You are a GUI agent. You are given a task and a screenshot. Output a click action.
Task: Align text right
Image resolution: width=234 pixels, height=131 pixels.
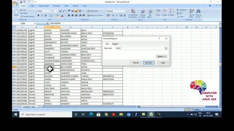pos(76,15)
